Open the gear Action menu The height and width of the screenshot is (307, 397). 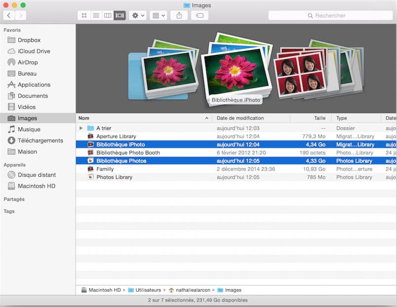pyautogui.click(x=138, y=15)
